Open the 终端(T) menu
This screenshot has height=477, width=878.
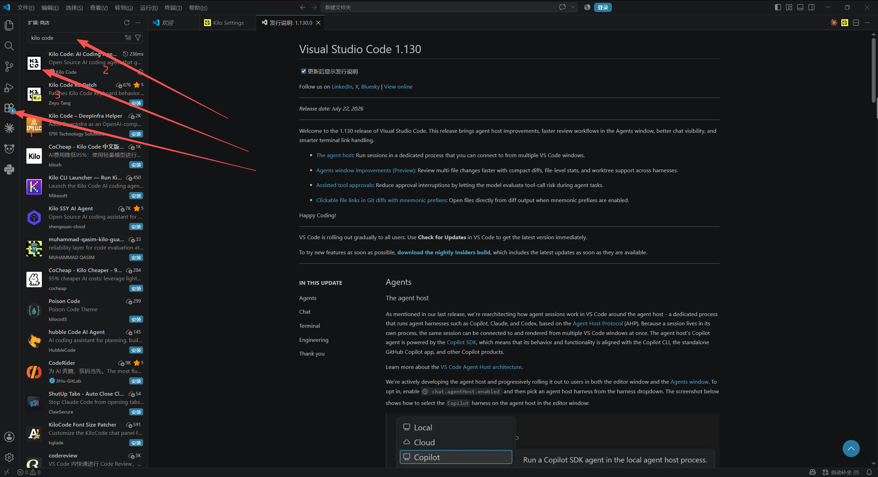[x=173, y=8]
